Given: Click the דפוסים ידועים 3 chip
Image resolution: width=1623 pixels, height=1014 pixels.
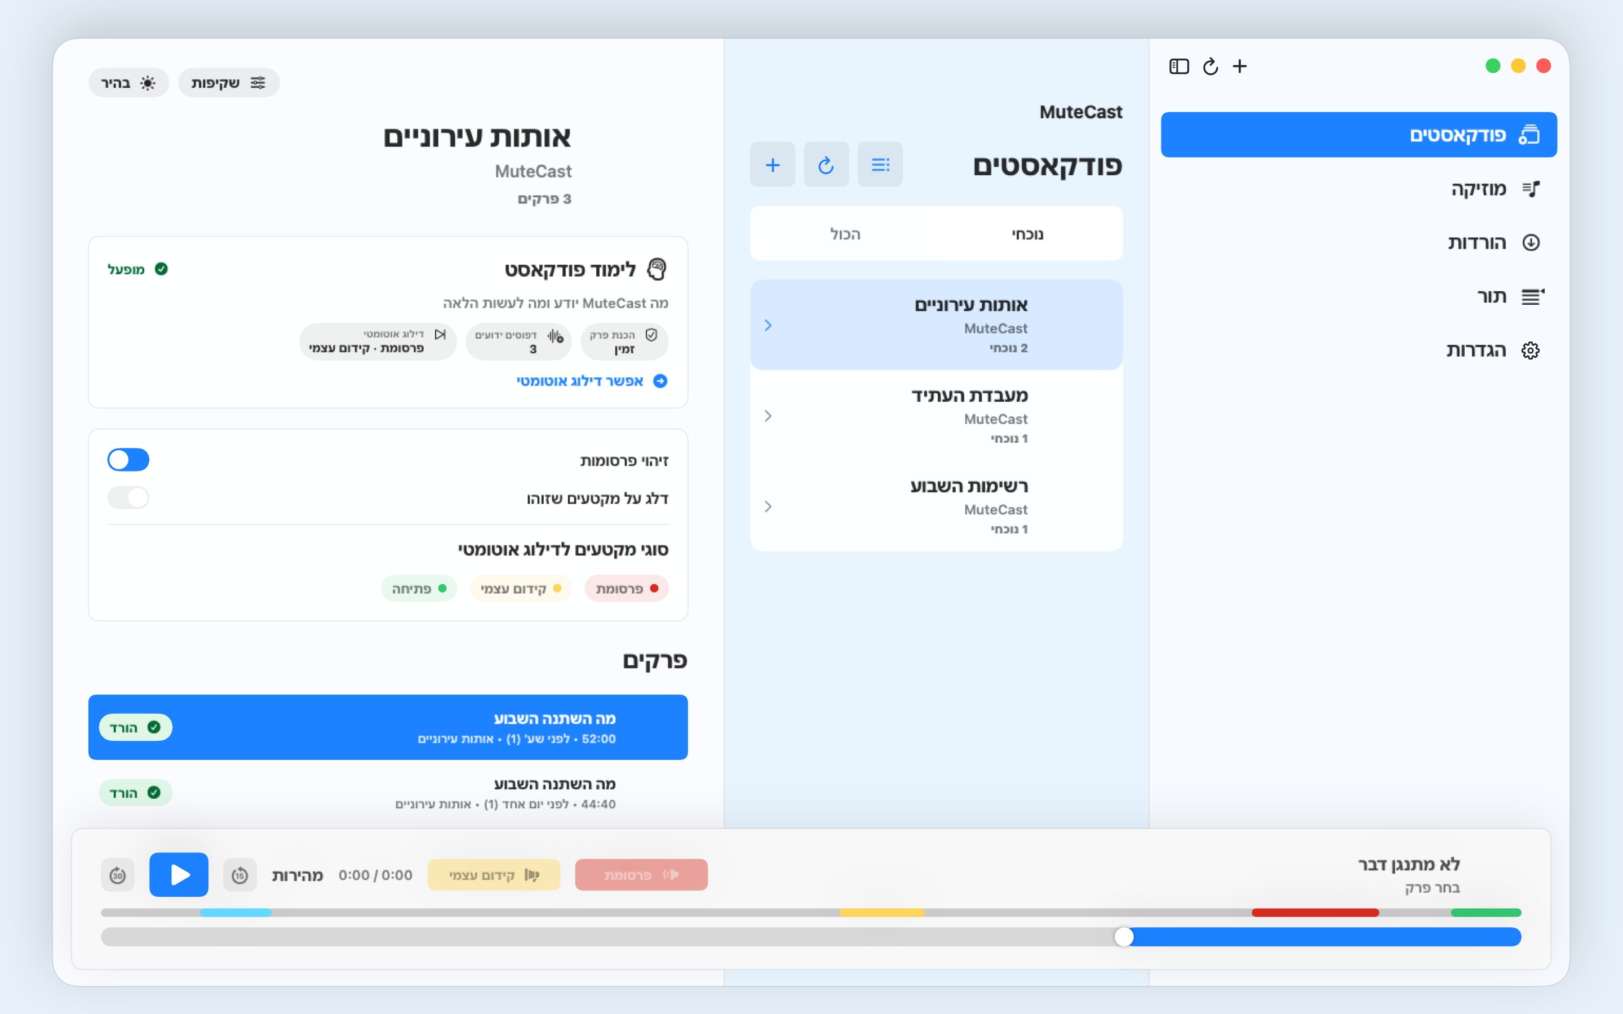Looking at the screenshot, I should pos(518,342).
